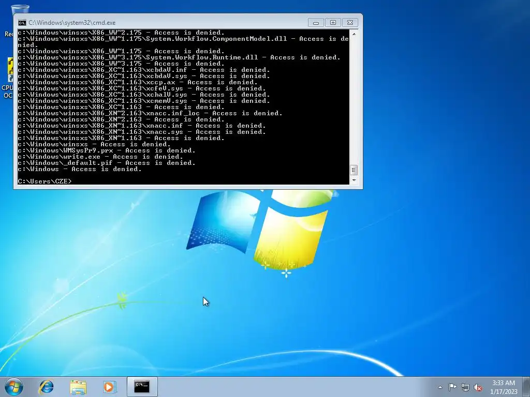
Task: Minimize the cmd.exe window
Action: (x=316, y=23)
